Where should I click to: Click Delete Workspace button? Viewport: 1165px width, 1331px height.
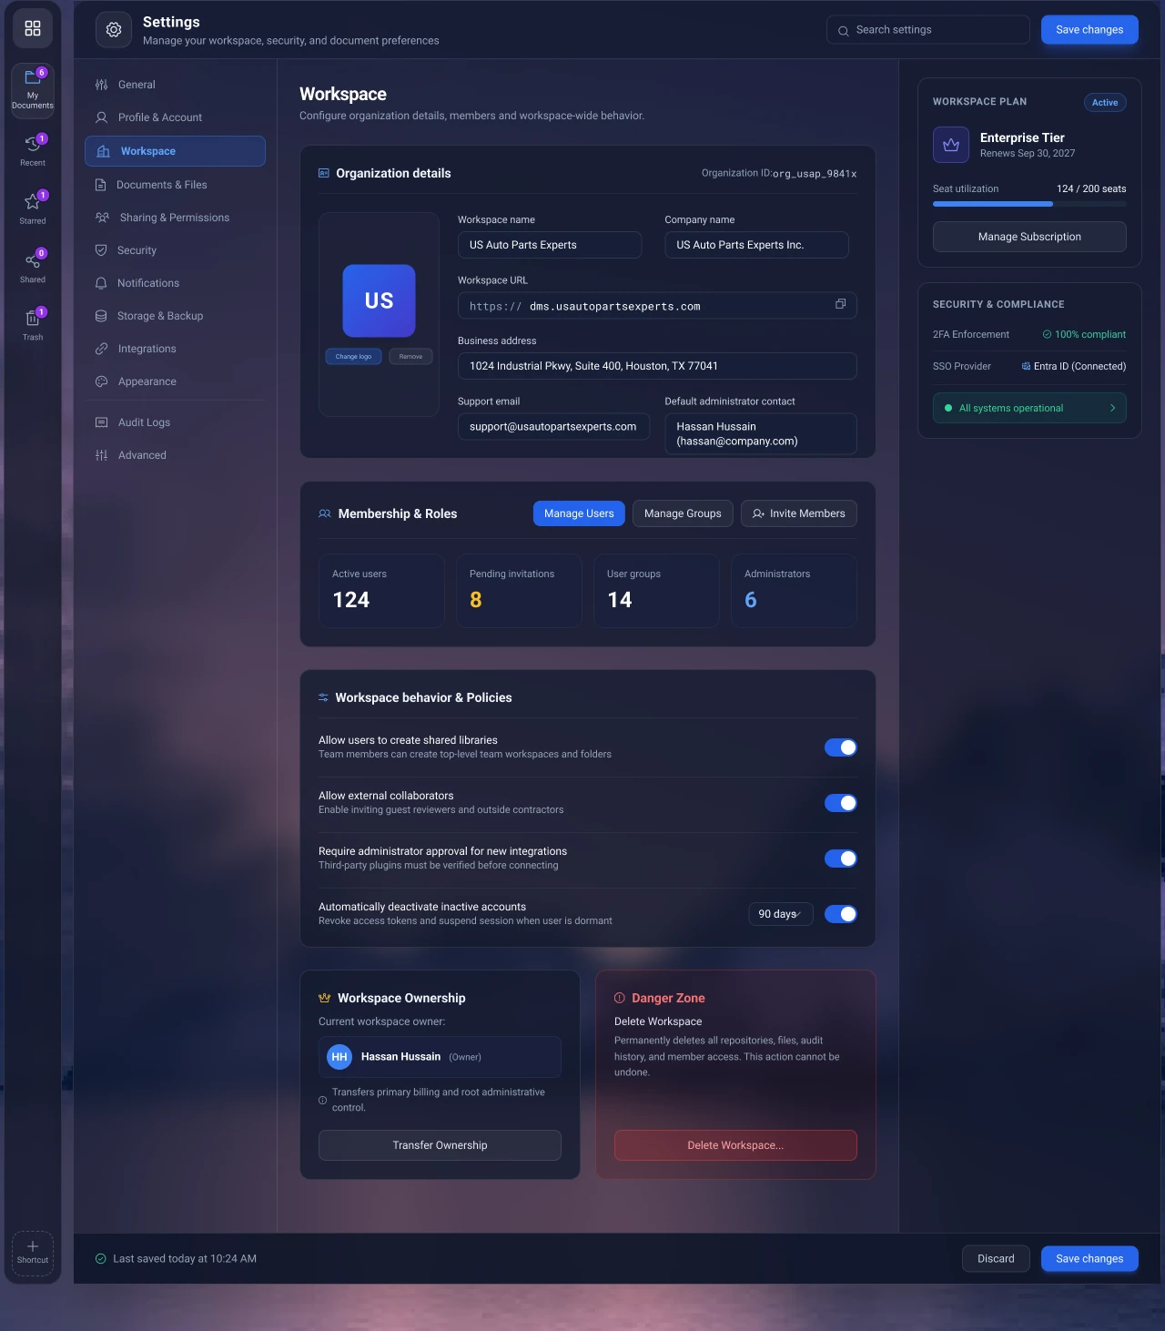pyautogui.click(x=735, y=1145)
